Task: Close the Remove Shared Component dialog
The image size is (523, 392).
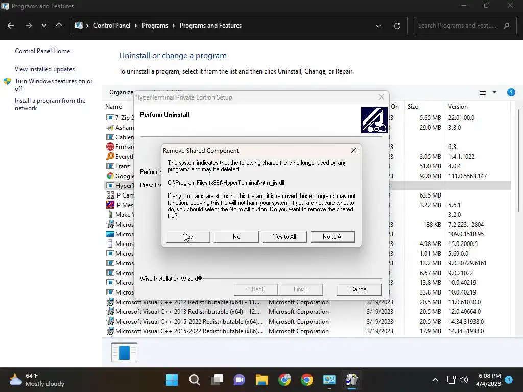Action: (354, 151)
